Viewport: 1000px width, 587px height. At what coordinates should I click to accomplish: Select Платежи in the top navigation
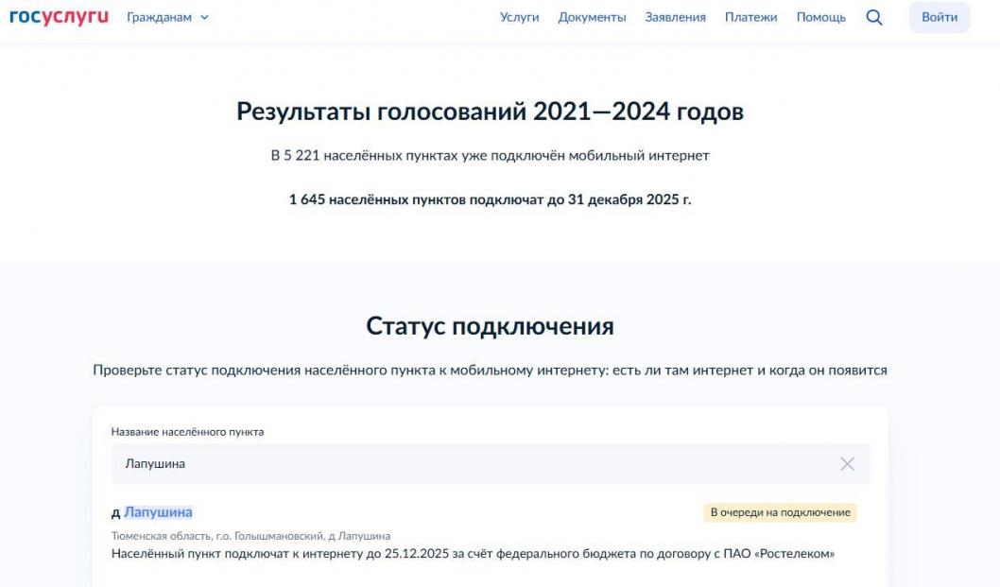(x=750, y=17)
